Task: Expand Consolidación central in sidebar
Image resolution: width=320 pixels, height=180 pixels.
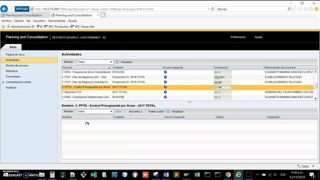Action: coord(3,82)
